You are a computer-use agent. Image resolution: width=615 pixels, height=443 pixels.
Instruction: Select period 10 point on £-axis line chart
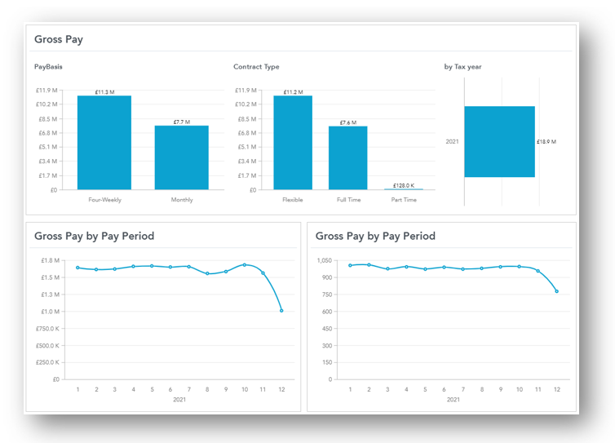point(244,264)
